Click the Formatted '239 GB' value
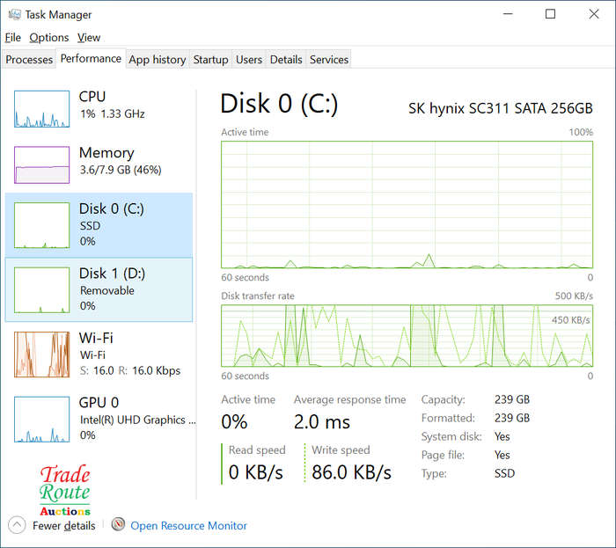Viewport: 616px width, 548px height. (512, 418)
